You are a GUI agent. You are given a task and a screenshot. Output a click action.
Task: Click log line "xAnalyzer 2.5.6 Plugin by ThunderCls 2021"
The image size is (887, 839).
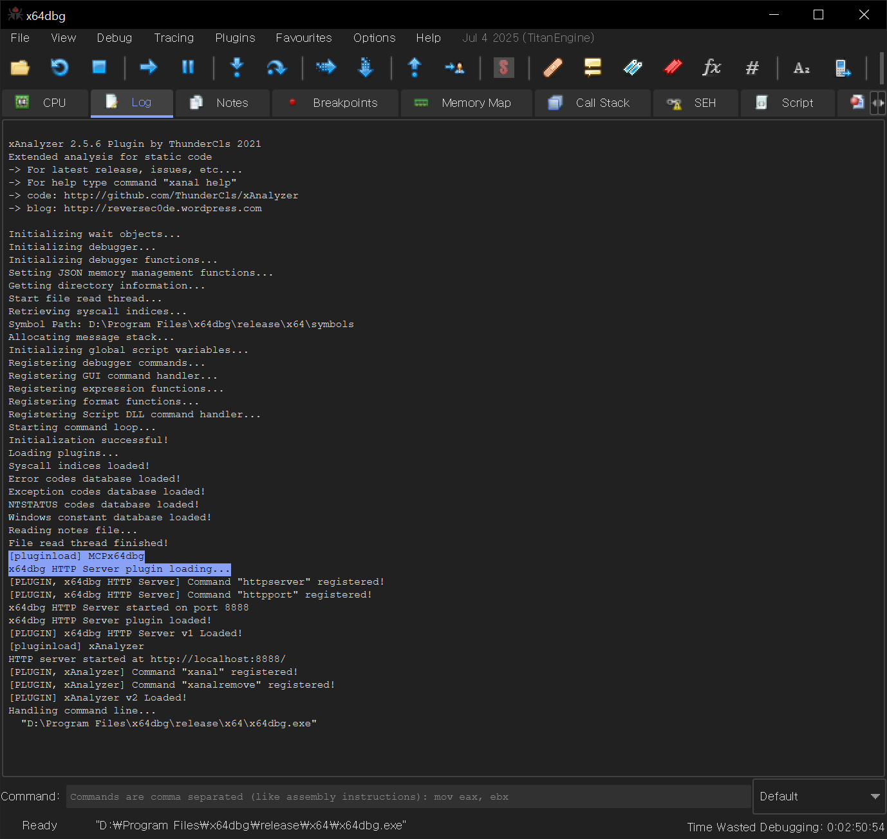click(x=135, y=144)
